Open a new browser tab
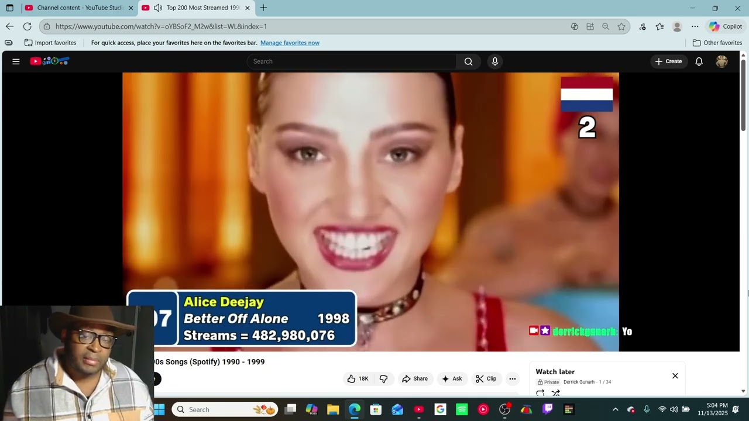This screenshot has width=749, height=421. click(x=263, y=8)
